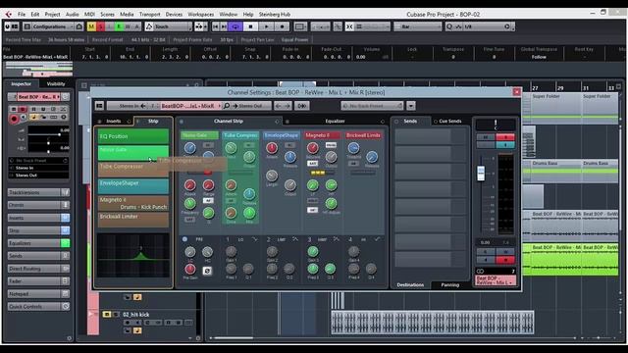Click the Stop transport button
This screenshot has width=628, height=353.
tap(251, 26)
